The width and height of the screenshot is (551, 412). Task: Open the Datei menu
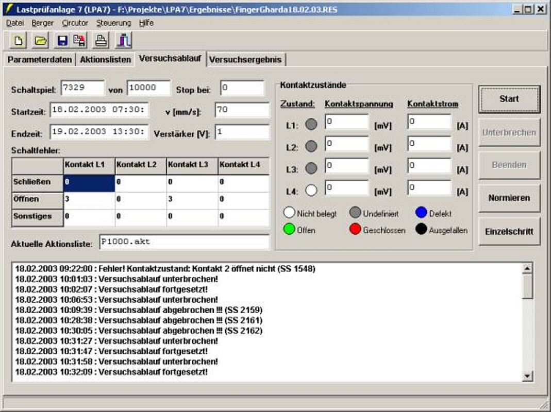[x=15, y=23]
